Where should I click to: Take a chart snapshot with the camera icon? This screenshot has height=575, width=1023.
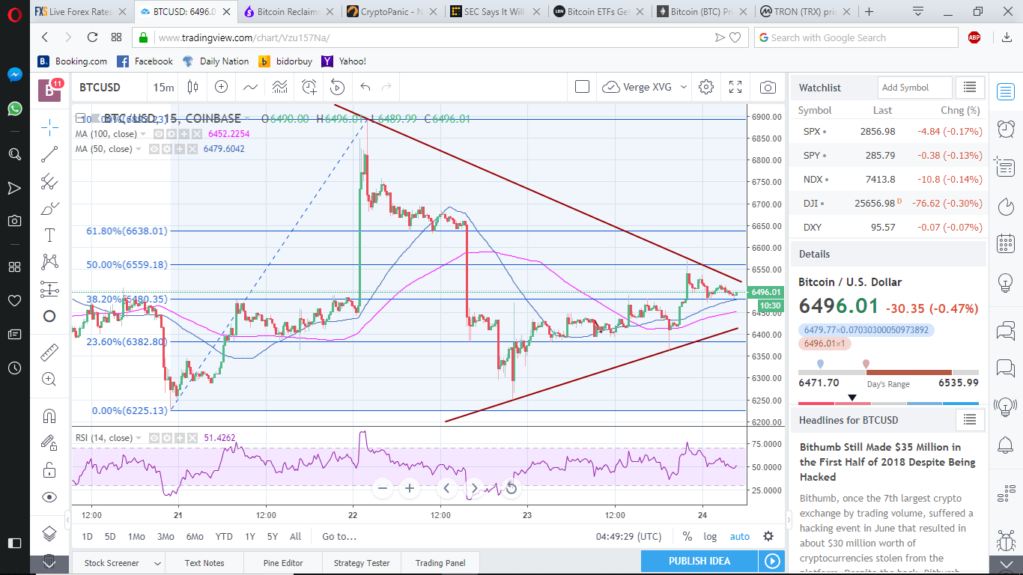[x=767, y=88]
